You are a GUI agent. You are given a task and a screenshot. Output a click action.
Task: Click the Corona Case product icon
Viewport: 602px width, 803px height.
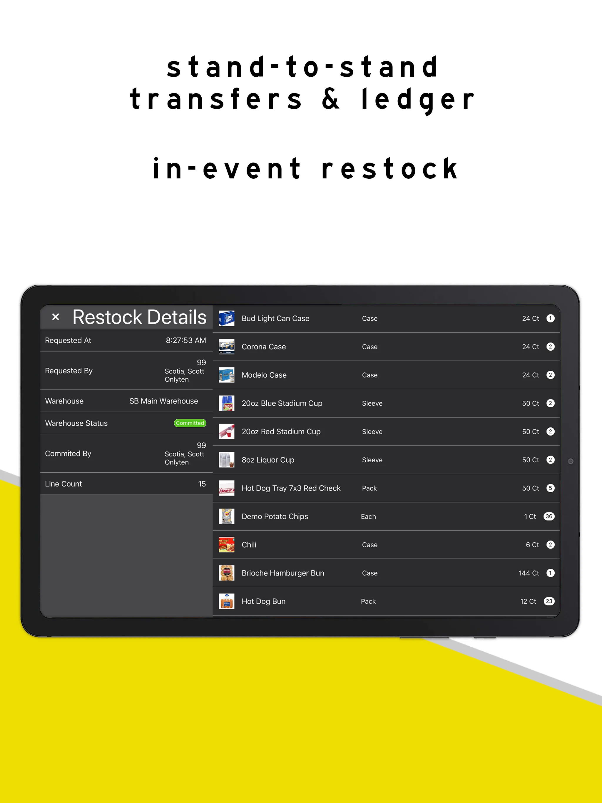(226, 347)
